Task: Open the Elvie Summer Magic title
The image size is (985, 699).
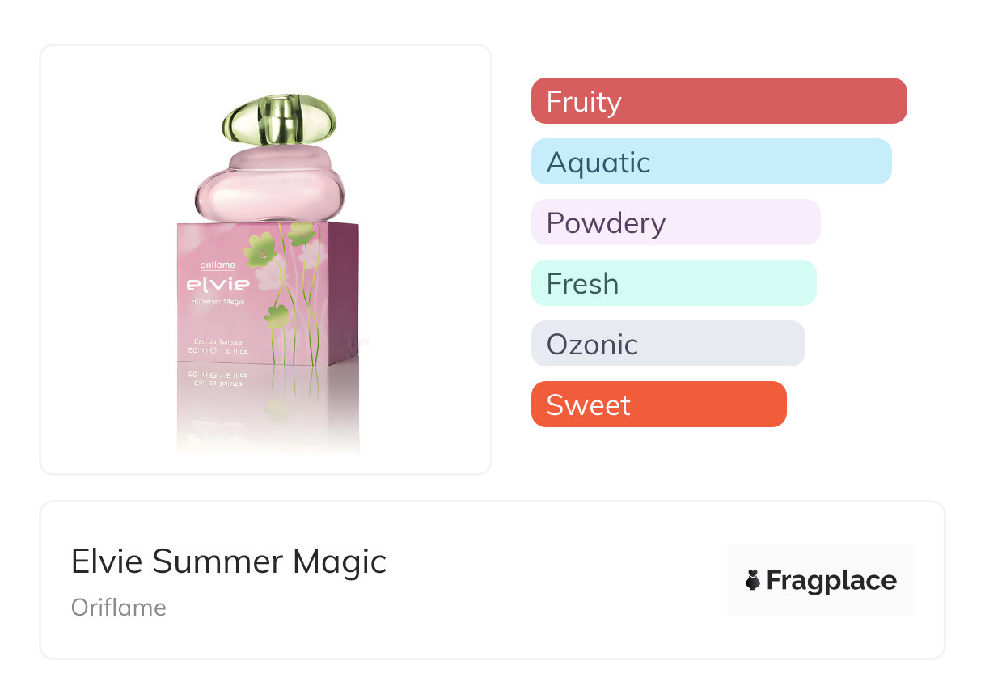Action: (229, 561)
